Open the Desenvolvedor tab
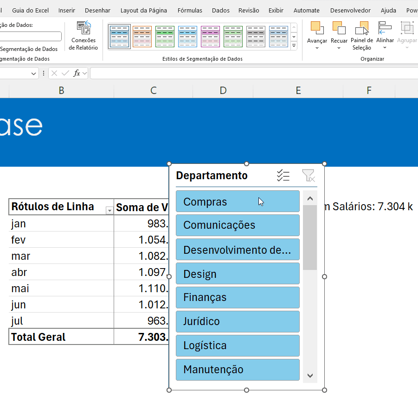The width and height of the screenshot is (418, 401). pos(350,10)
